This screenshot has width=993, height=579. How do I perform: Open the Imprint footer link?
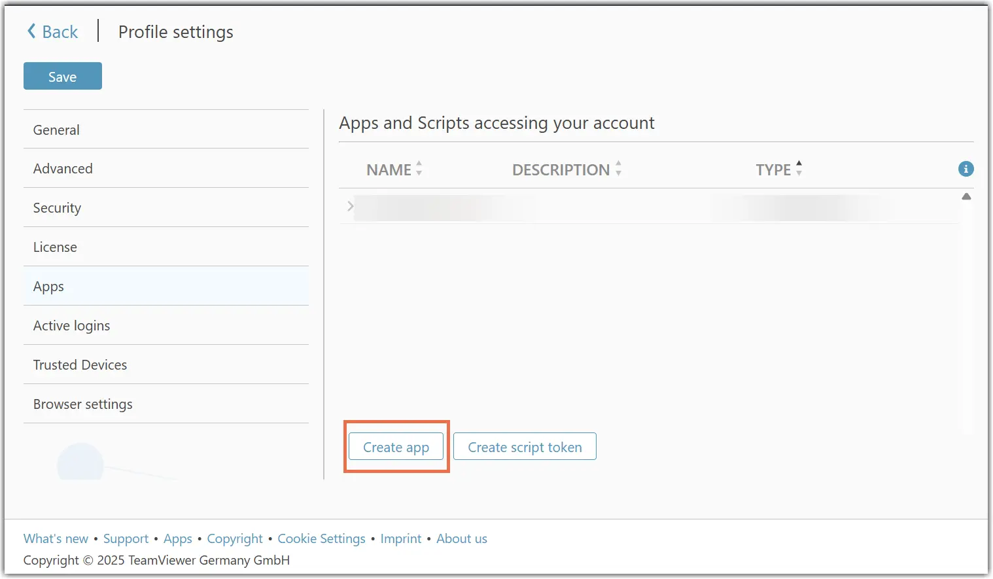tap(401, 538)
